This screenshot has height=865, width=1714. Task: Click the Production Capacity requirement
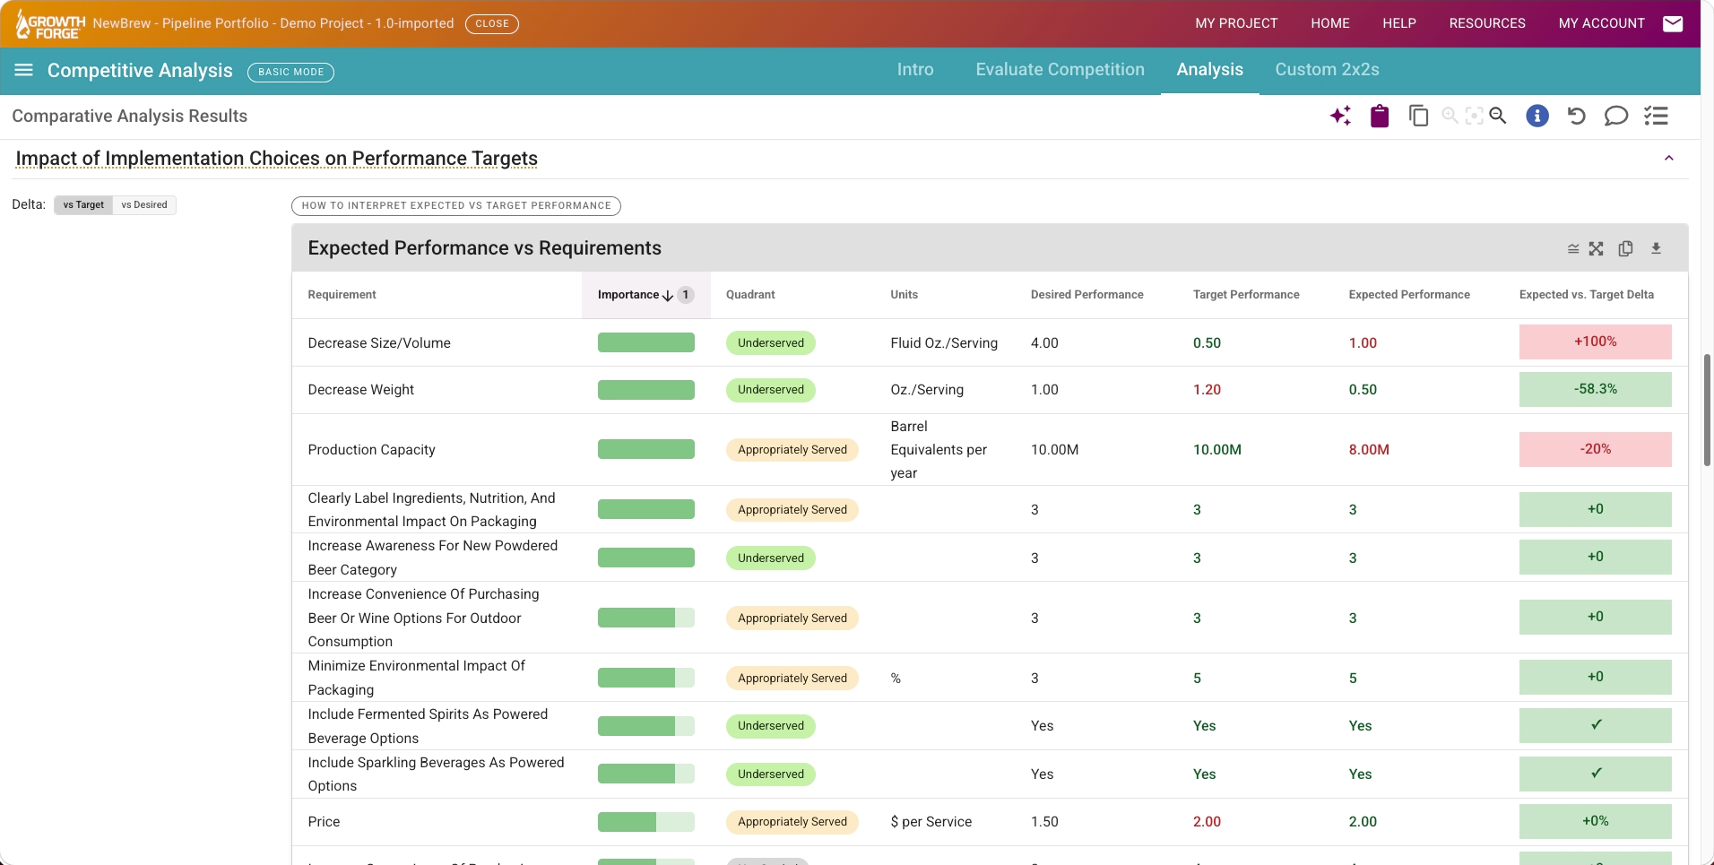(x=371, y=450)
